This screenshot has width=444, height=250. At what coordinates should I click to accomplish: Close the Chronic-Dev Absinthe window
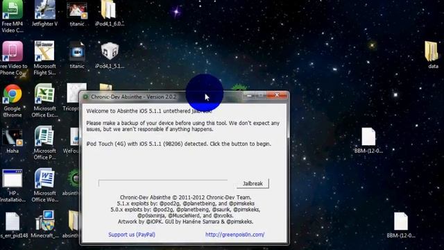pyautogui.click(x=277, y=96)
